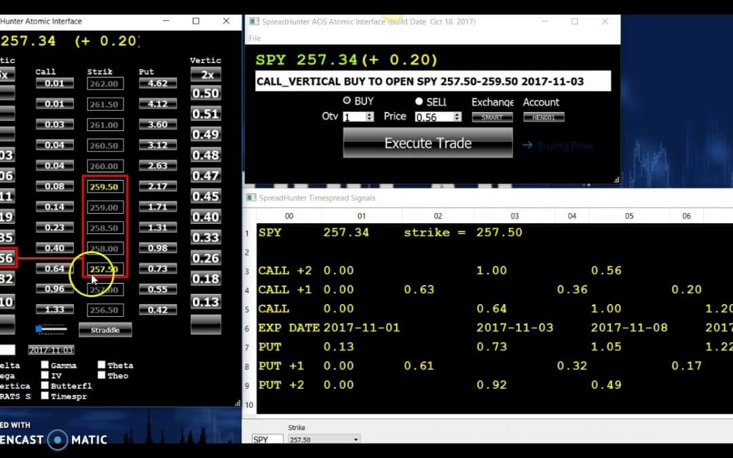Click the Put price 3.60 button
This screenshot has height=458, width=733.
pos(157,124)
